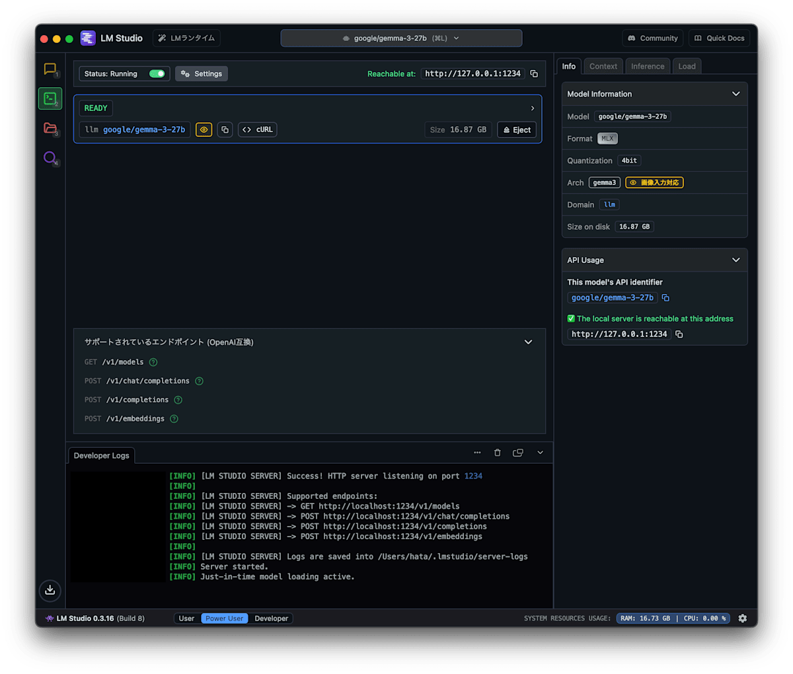Open info for POST /v1/chat/completions endpoint
This screenshot has width=793, height=674.
(199, 381)
